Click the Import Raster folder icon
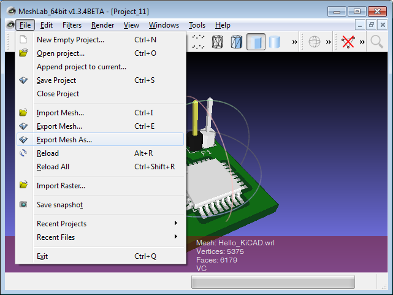393x295 pixels. pyautogui.click(x=23, y=185)
